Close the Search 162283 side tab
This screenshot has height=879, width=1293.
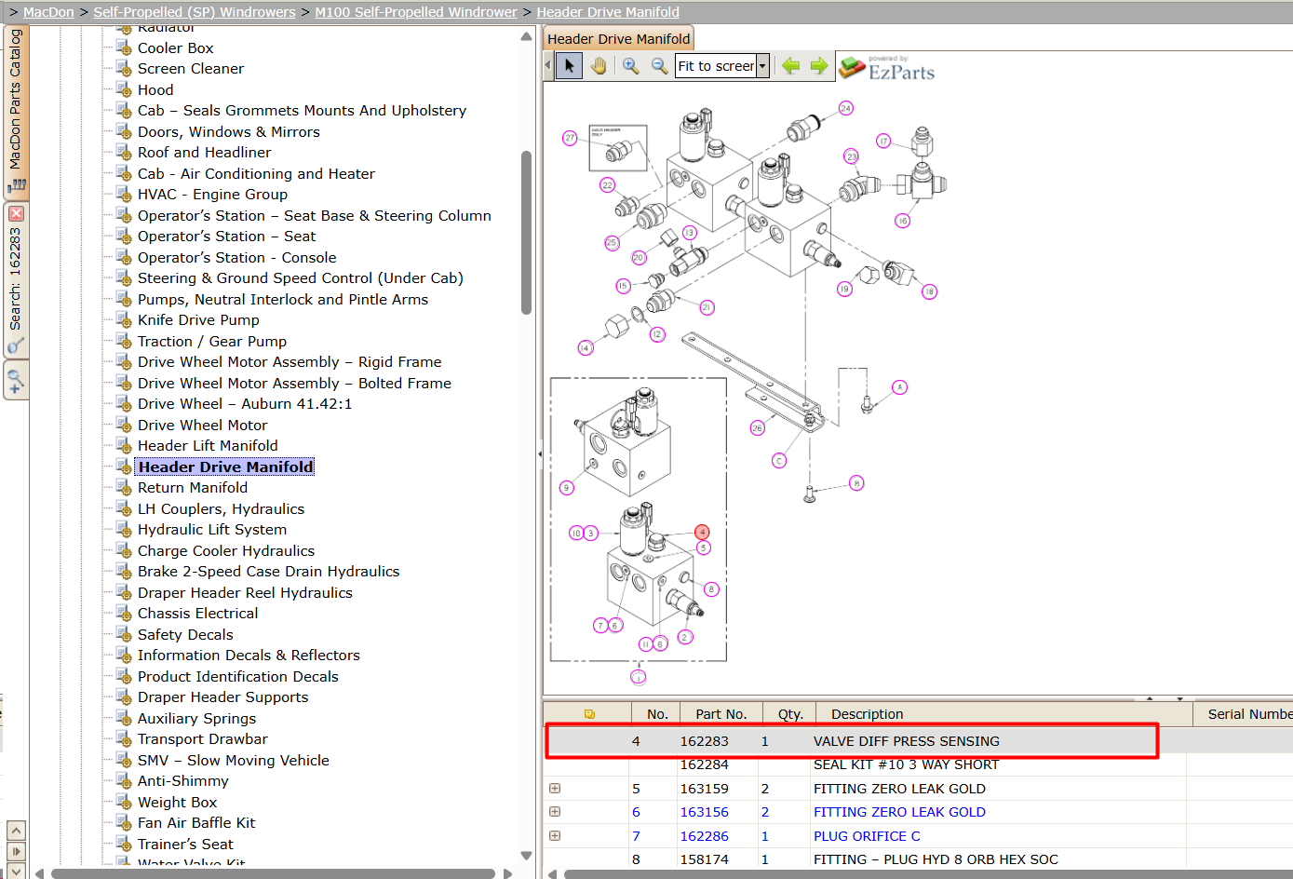pyautogui.click(x=16, y=214)
